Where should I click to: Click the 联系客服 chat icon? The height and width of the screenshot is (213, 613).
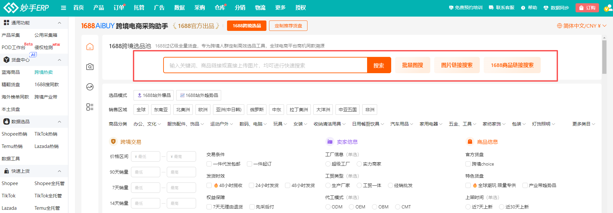pos(491,8)
